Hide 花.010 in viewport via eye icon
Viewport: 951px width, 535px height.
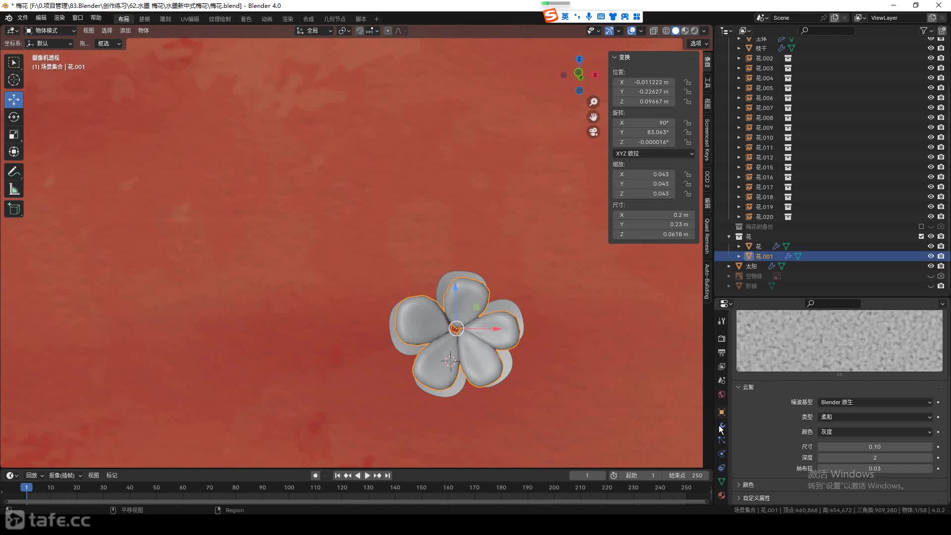pos(931,137)
